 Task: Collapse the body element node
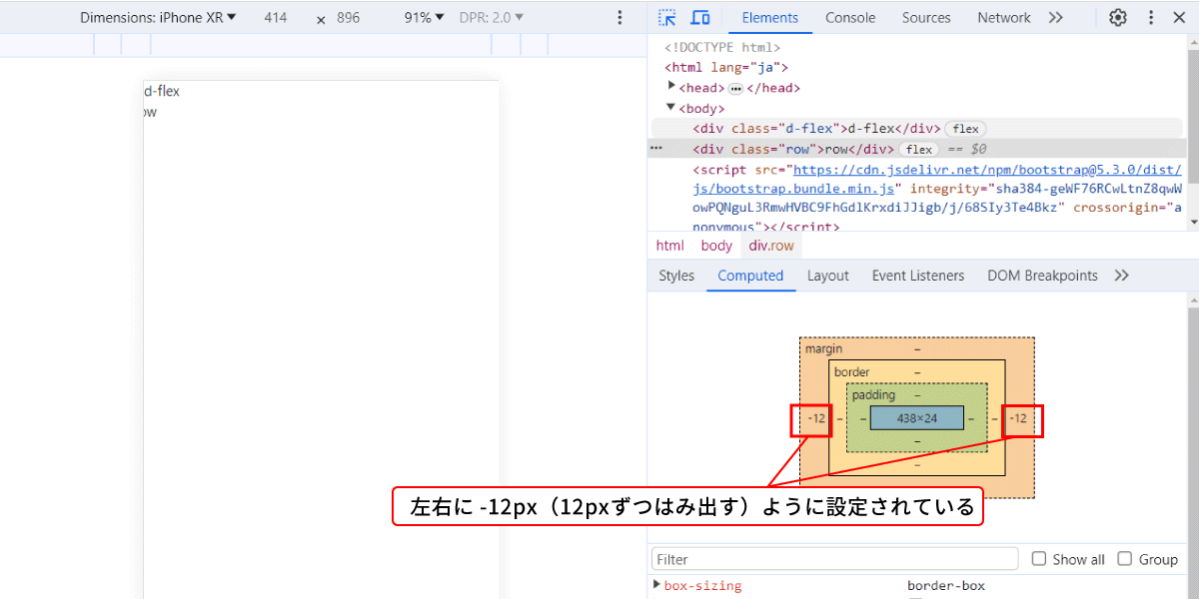[672, 108]
